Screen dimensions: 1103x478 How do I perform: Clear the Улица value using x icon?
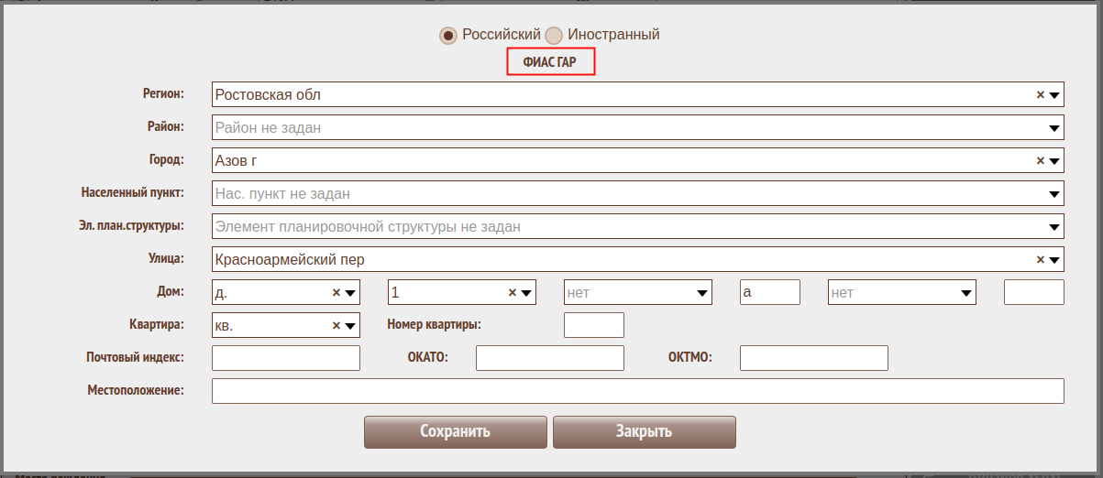[1040, 260]
